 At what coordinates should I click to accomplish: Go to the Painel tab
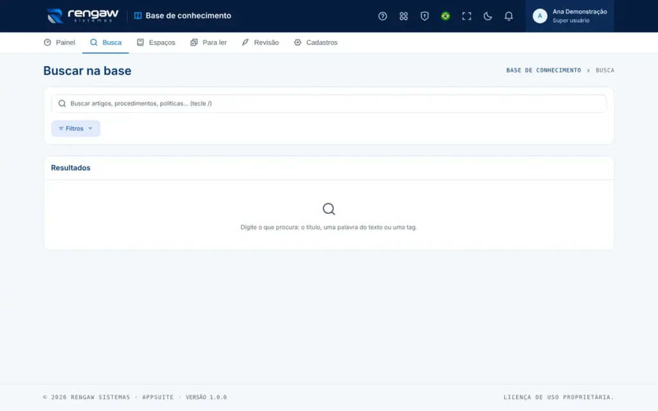click(x=59, y=42)
